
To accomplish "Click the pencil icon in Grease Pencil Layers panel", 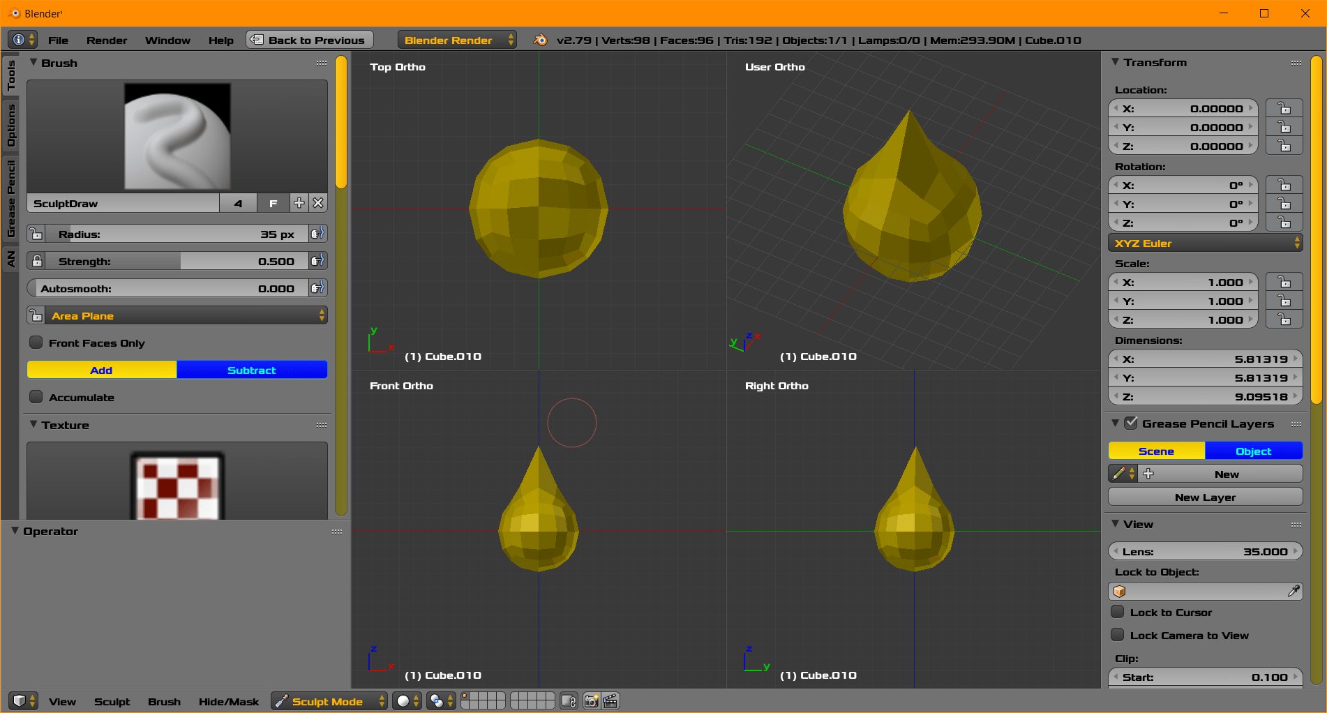I will 1118,473.
